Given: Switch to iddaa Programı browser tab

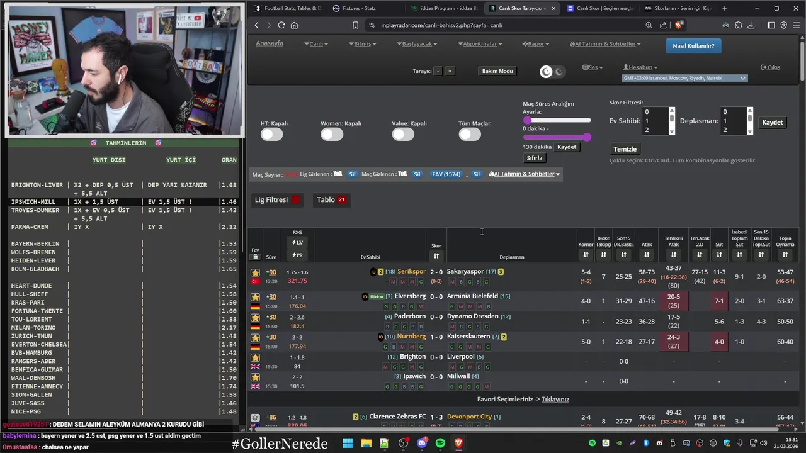Looking at the screenshot, I should coord(443,8).
